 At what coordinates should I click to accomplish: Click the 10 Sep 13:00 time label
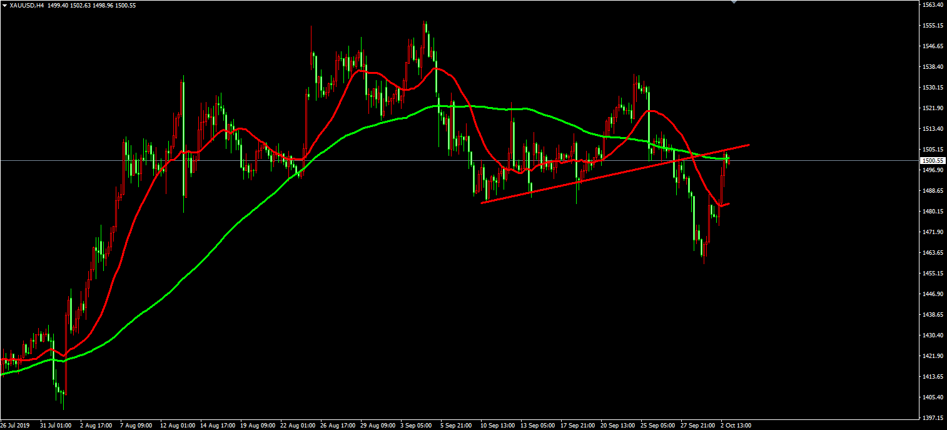tap(497, 426)
